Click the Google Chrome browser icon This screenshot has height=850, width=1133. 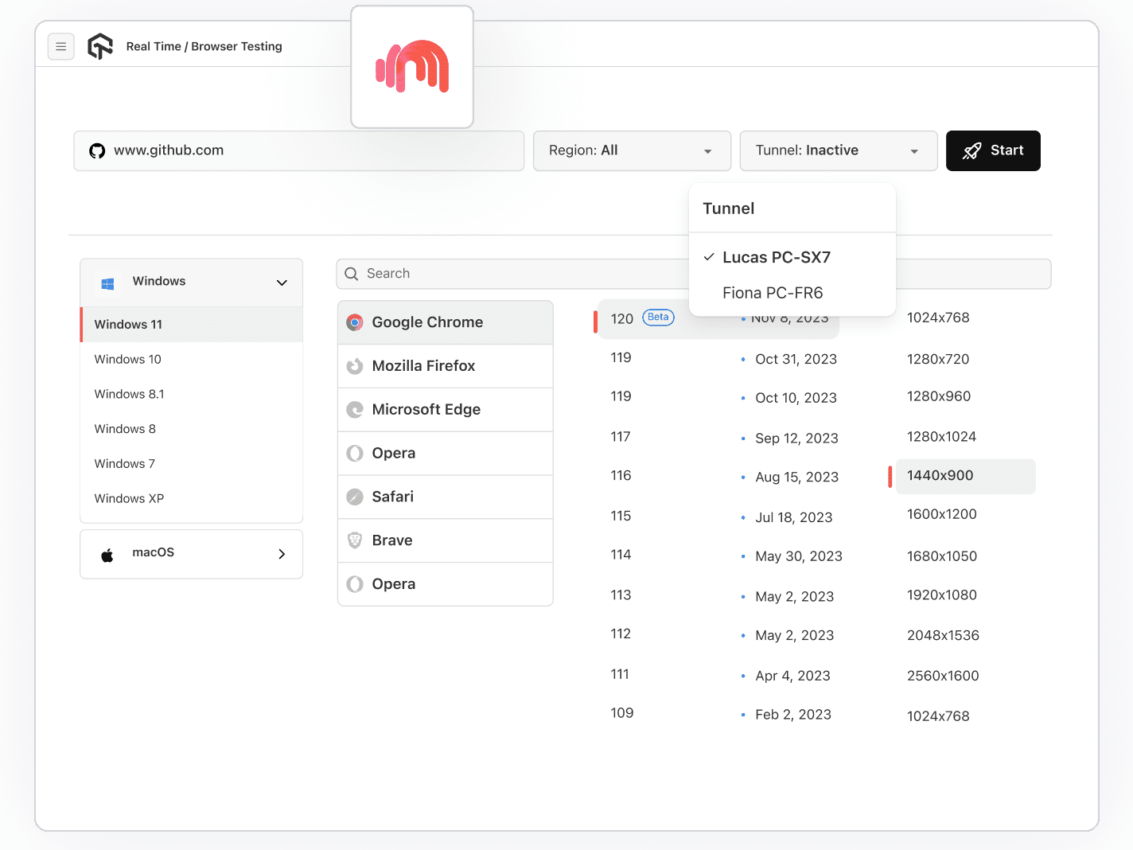pos(355,322)
